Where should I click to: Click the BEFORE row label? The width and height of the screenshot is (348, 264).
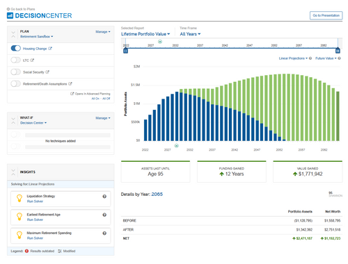click(129, 221)
